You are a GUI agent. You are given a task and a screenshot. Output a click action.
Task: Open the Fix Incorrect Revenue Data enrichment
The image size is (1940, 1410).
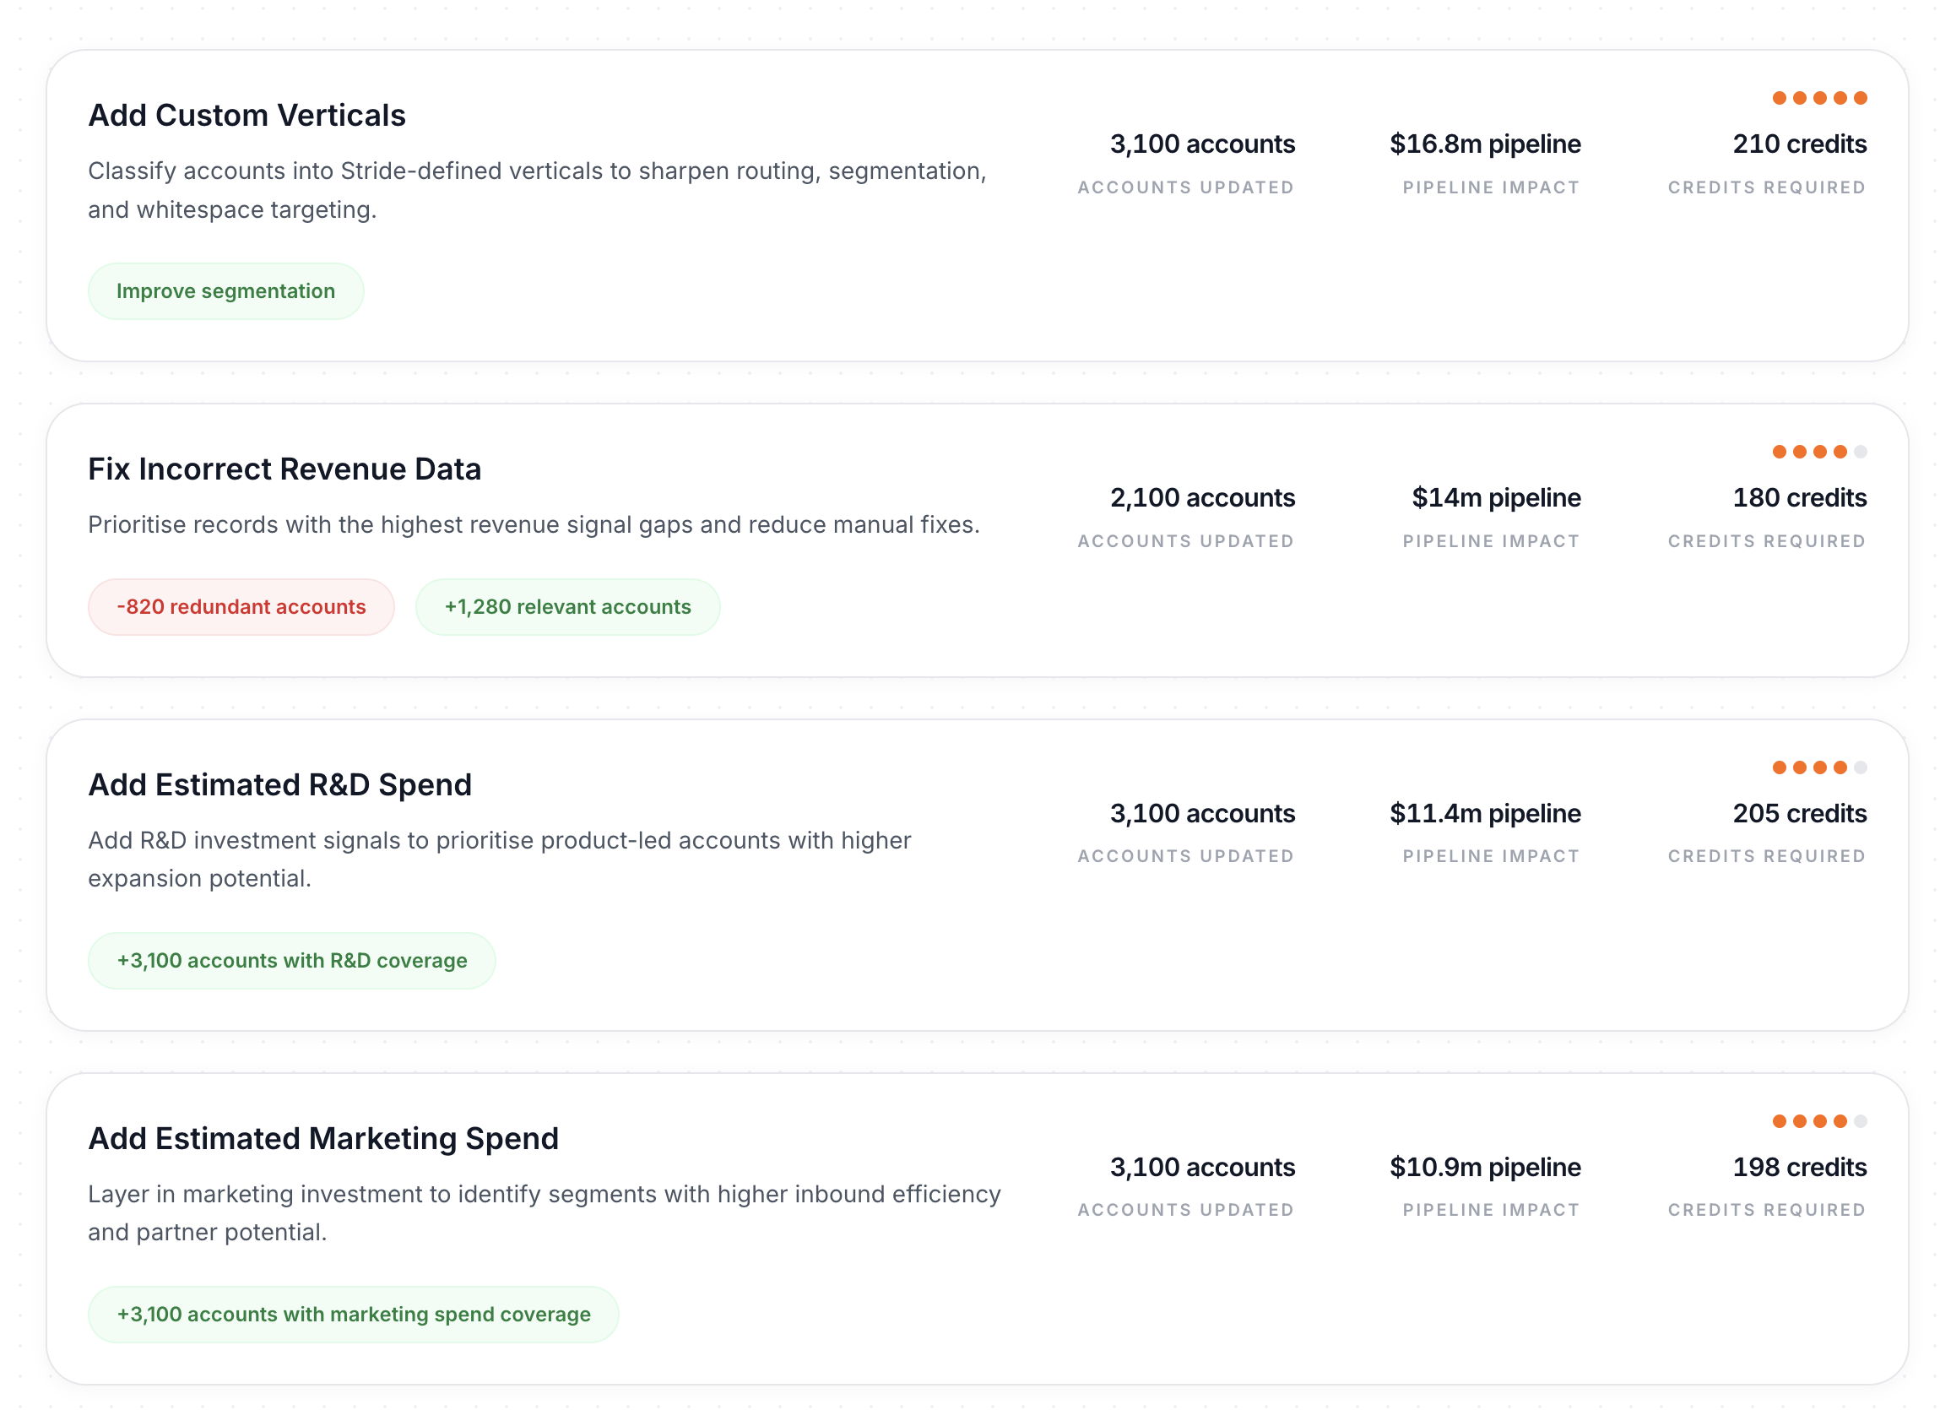pos(284,468)
